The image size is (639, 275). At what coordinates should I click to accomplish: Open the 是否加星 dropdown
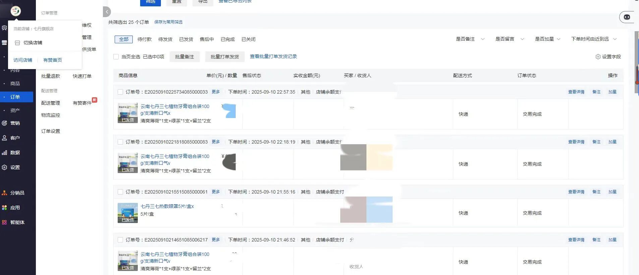pyautogui.click(x=547, y=39)
